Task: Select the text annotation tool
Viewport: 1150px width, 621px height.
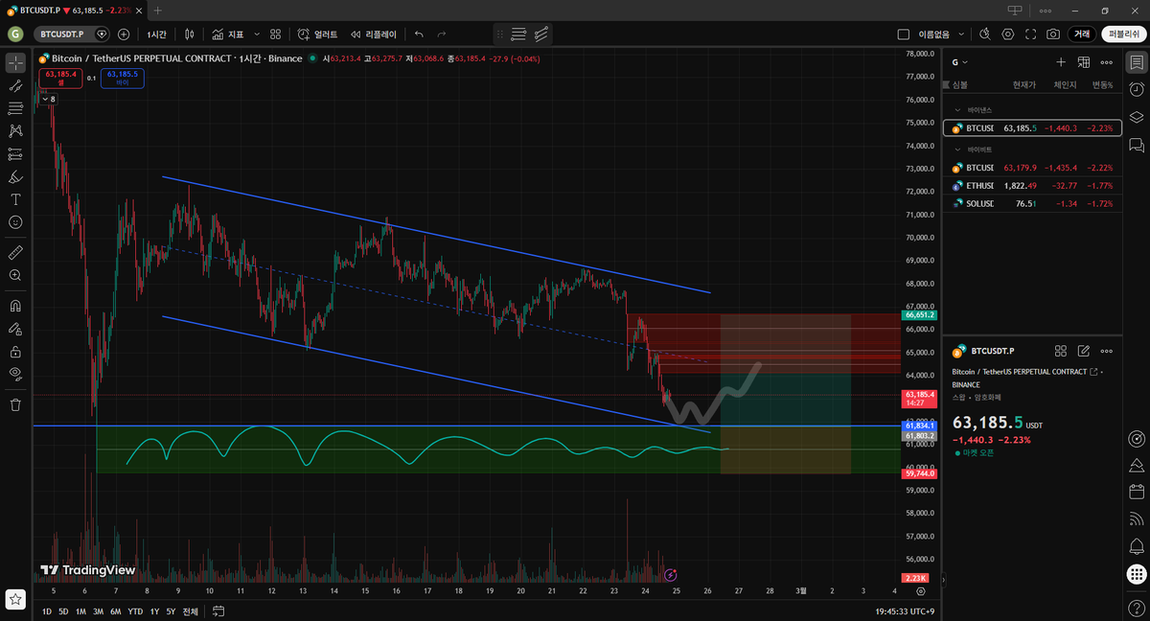Action: pyautogui.click(x=15, y=199)
